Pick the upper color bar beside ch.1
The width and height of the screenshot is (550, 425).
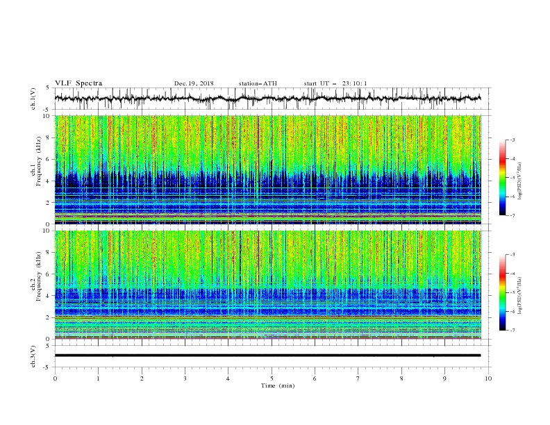tap(503, 177)
